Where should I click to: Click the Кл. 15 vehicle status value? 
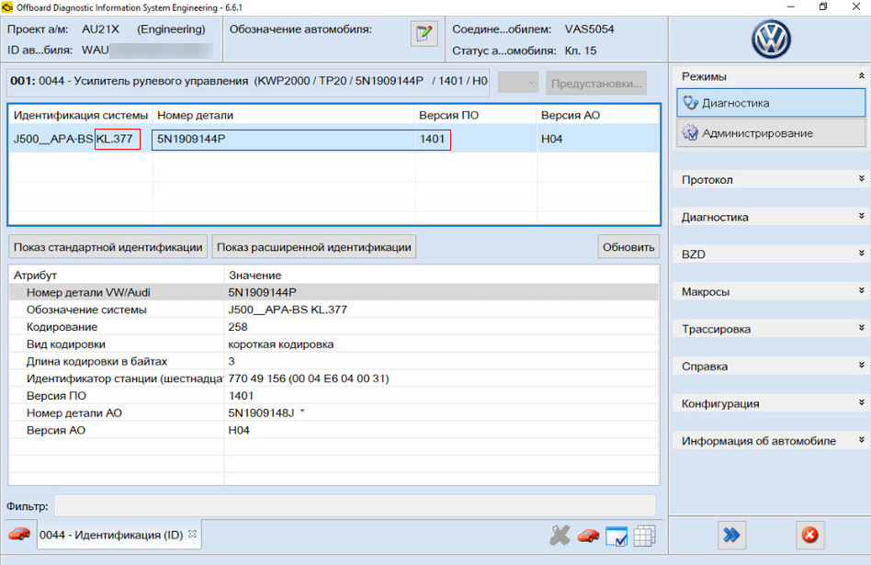click(x=581, y=51)
